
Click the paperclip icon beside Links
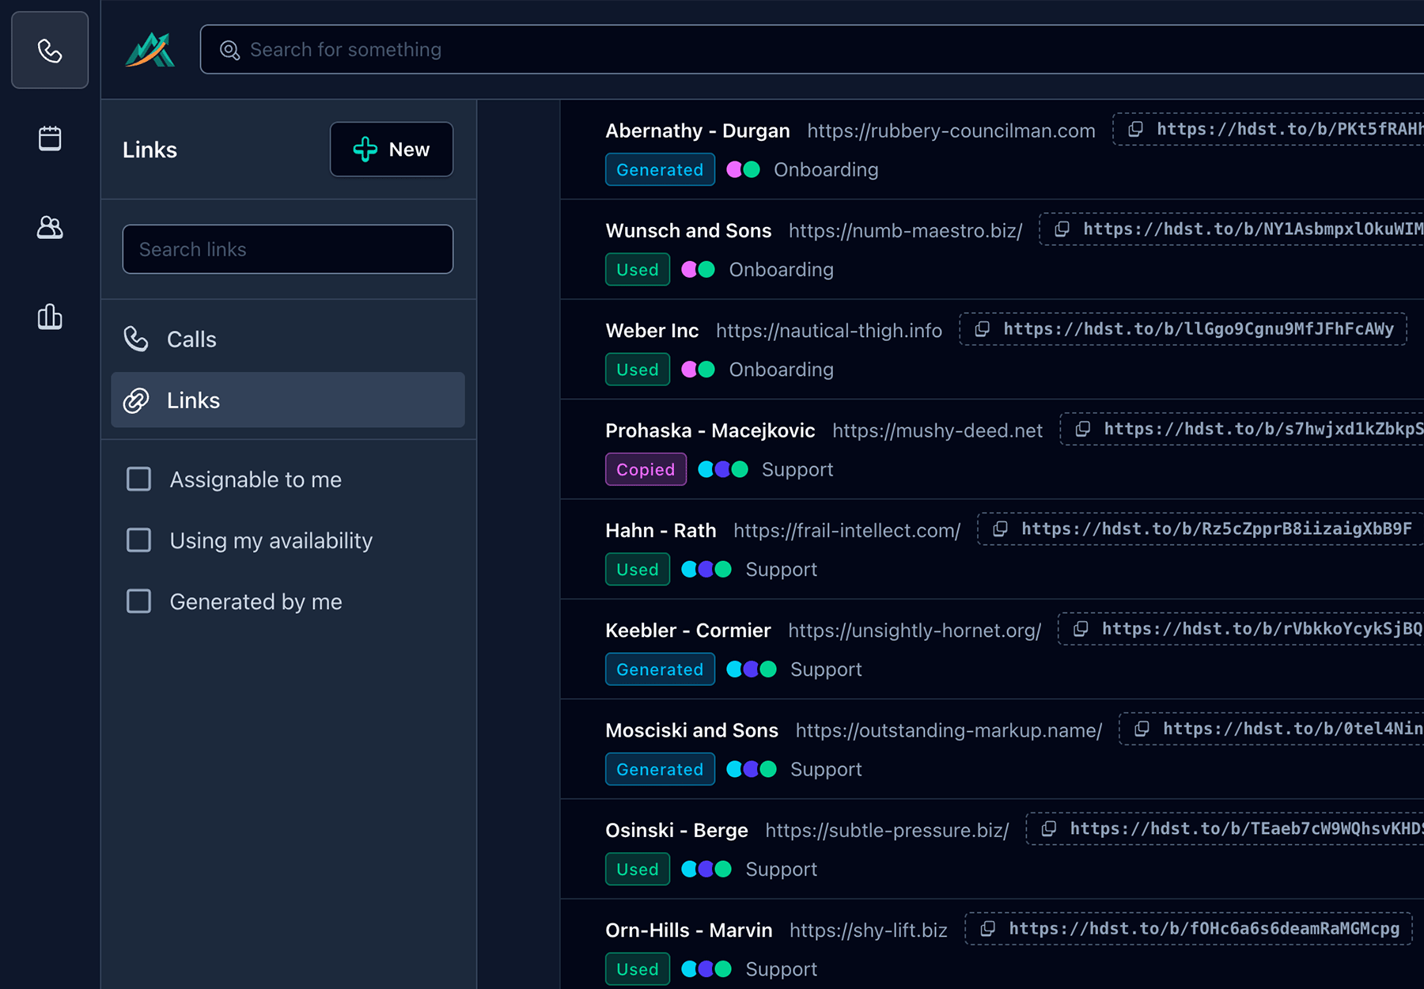click(x=136, y=400)
